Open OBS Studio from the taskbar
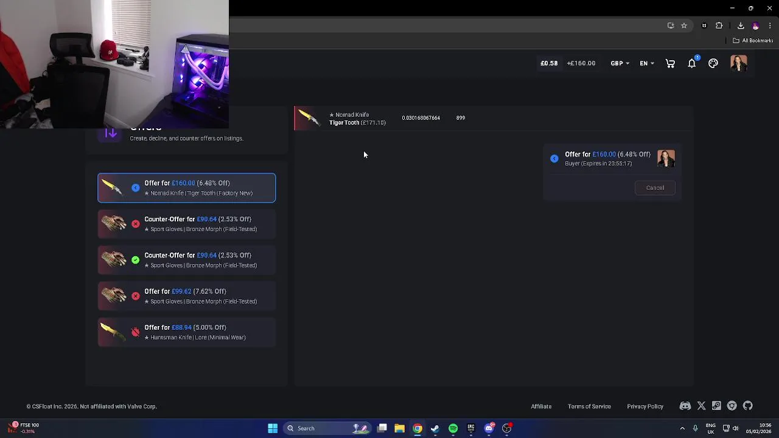This screenshot has height=438, width=779. 506,428
